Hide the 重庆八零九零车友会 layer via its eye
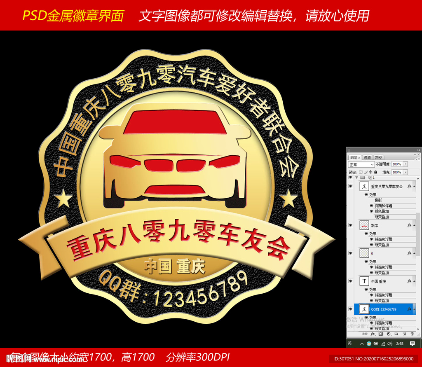 [x=350, y=186]
